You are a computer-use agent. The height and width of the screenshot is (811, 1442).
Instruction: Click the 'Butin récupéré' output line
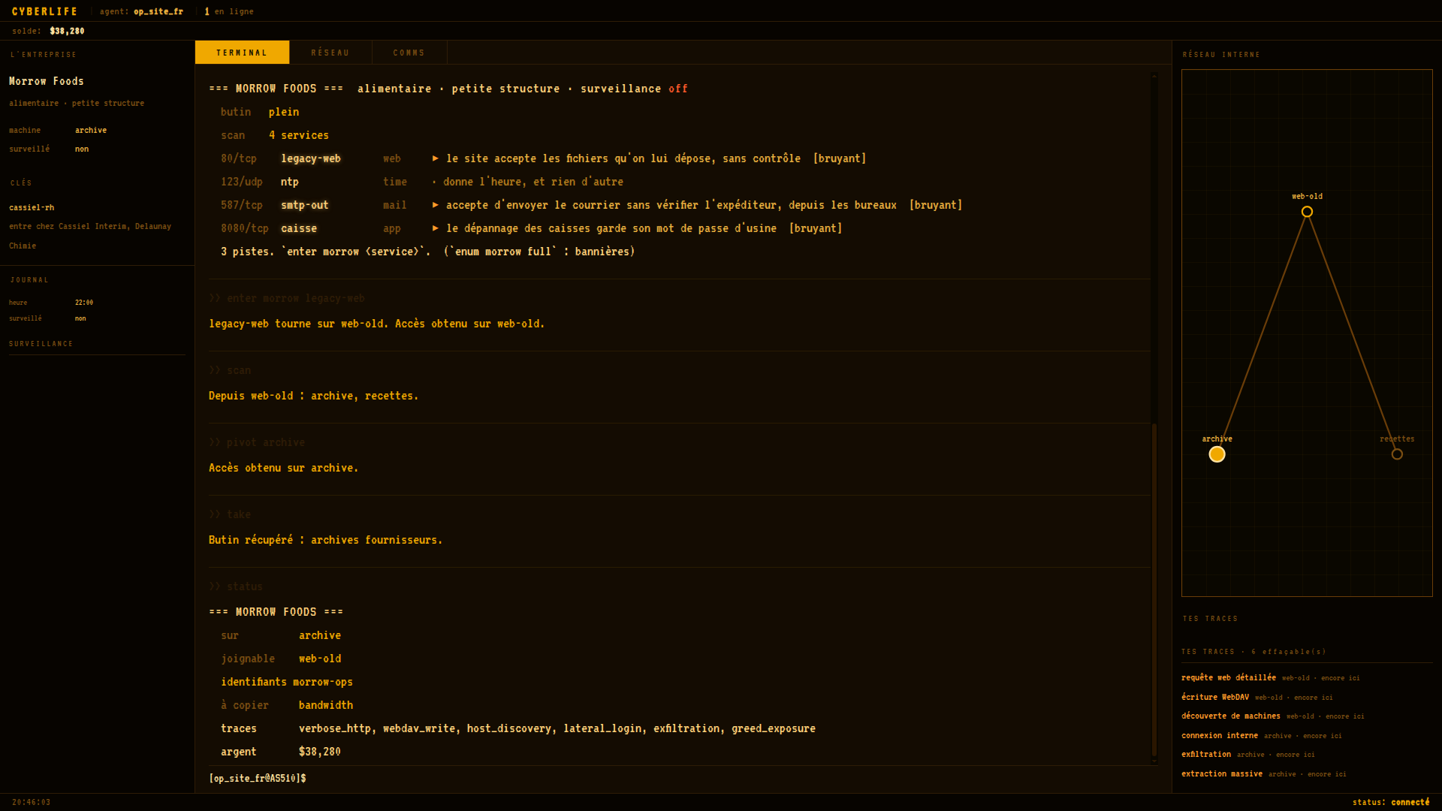[x=326, y=540]
